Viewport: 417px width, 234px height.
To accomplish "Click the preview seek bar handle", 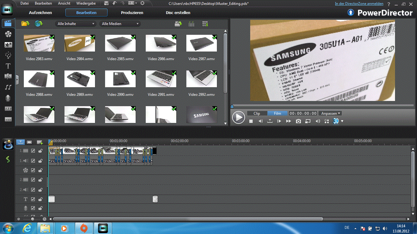I will [x=232, y=106].
